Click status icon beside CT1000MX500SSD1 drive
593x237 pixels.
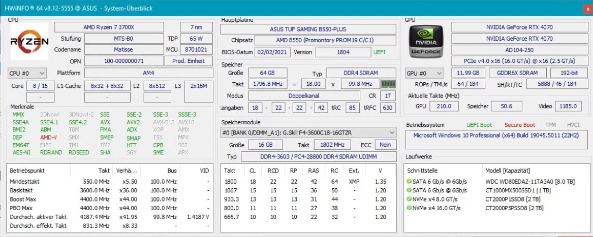point(409,190)
